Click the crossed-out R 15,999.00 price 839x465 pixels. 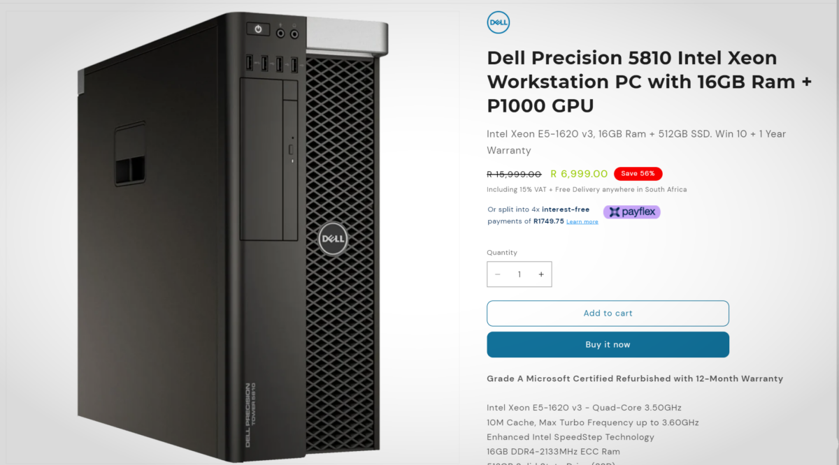tap(514, 174)
